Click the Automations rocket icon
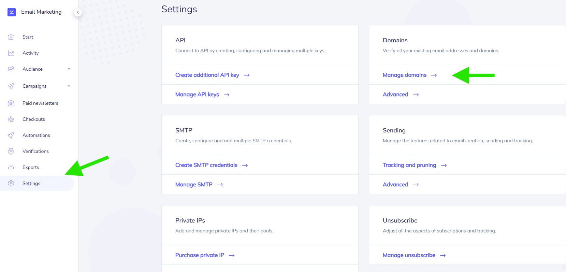Screen dimensions: 566x272 point(11,135)
